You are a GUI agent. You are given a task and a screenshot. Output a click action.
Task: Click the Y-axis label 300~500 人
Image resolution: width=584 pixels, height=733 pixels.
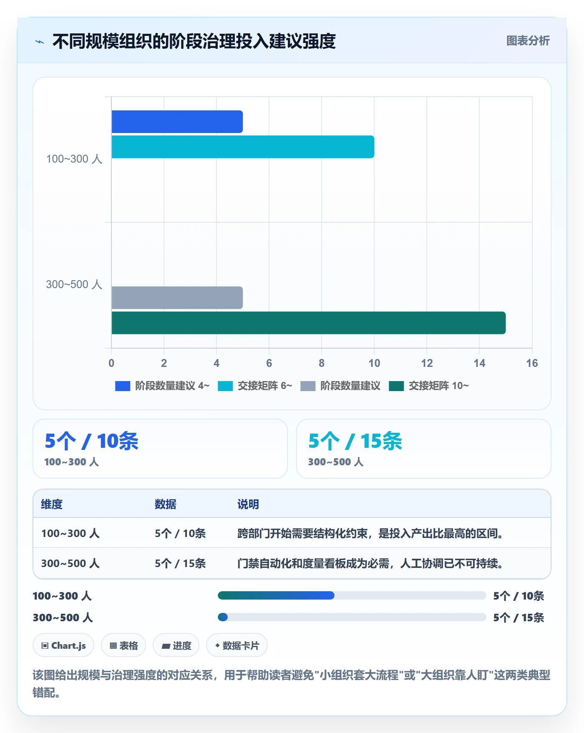(74, 284)
